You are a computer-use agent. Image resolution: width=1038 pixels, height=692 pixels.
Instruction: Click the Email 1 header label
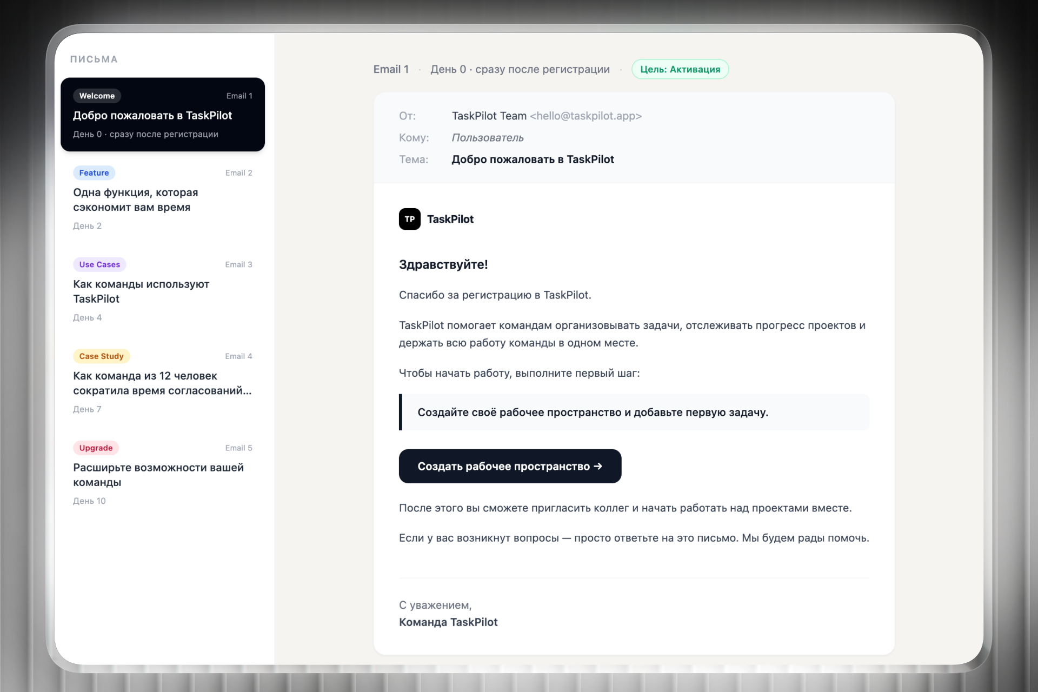[390, 69]
